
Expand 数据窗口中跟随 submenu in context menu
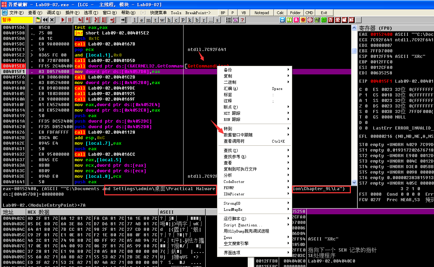[254, 135]
